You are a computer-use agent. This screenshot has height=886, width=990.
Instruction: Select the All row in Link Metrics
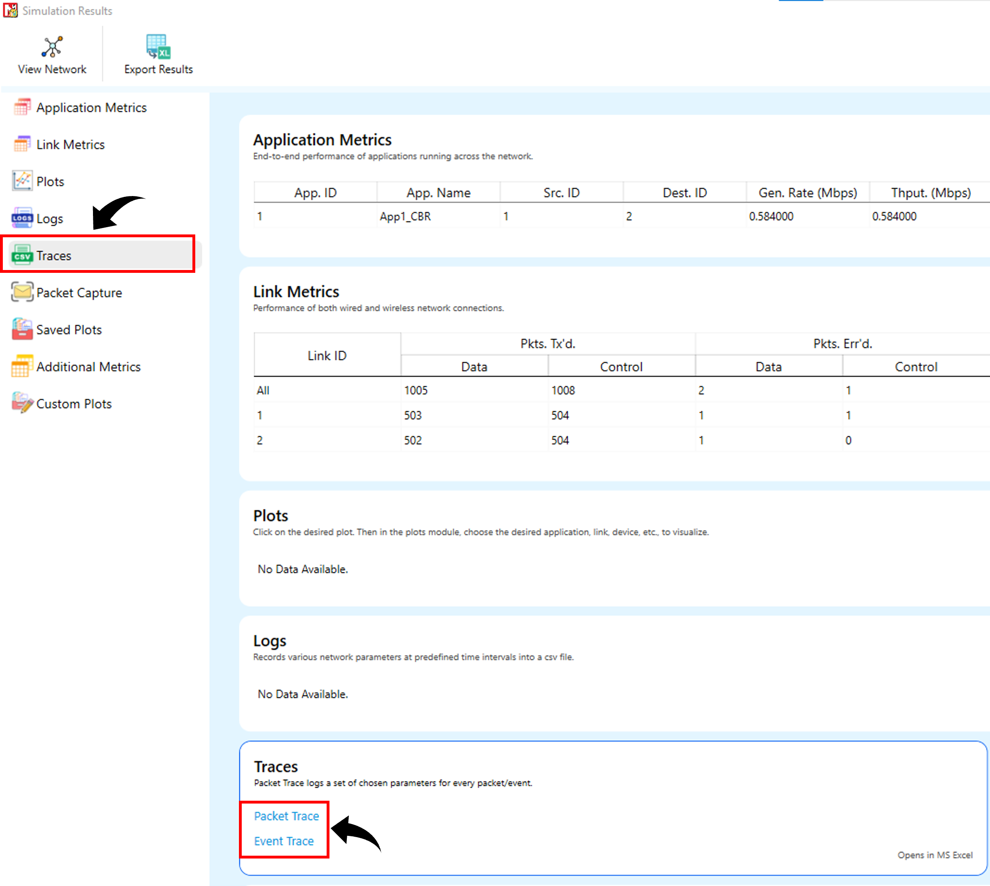[x=263, y=390]
